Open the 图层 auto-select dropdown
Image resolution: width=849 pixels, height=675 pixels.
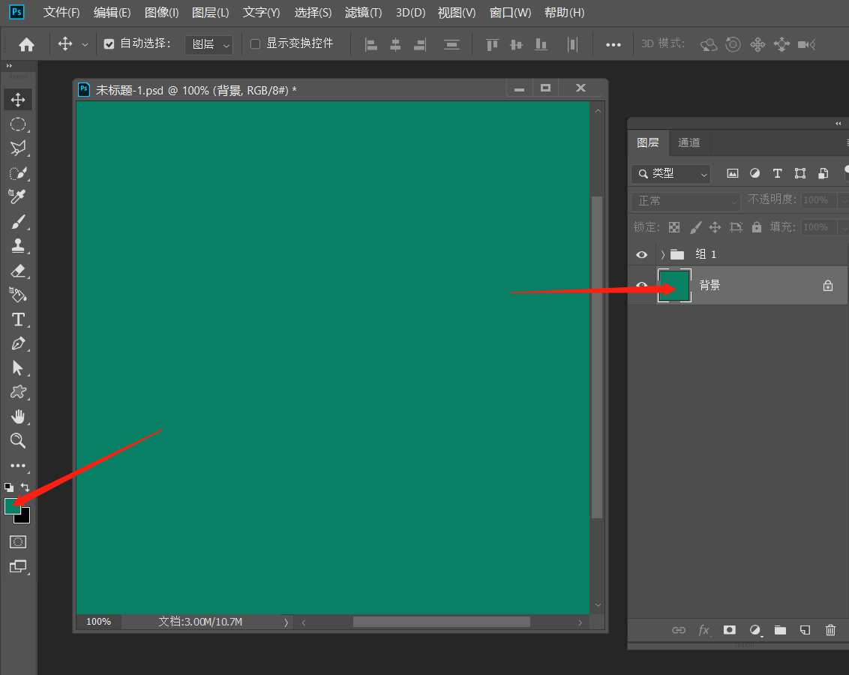click(x=209, y=44)
